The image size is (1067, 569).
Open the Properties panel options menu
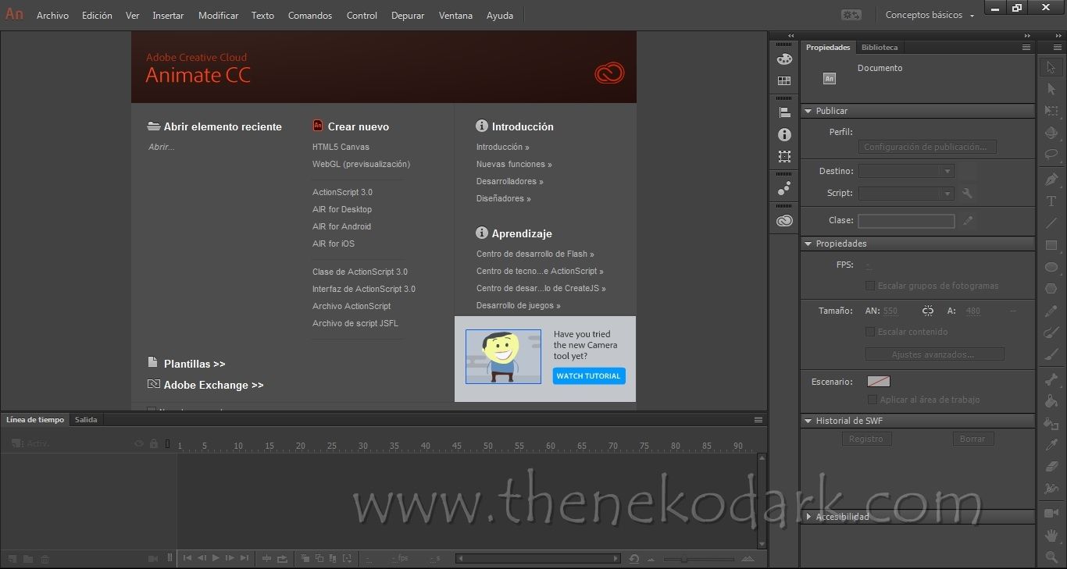pos(1026,48)
